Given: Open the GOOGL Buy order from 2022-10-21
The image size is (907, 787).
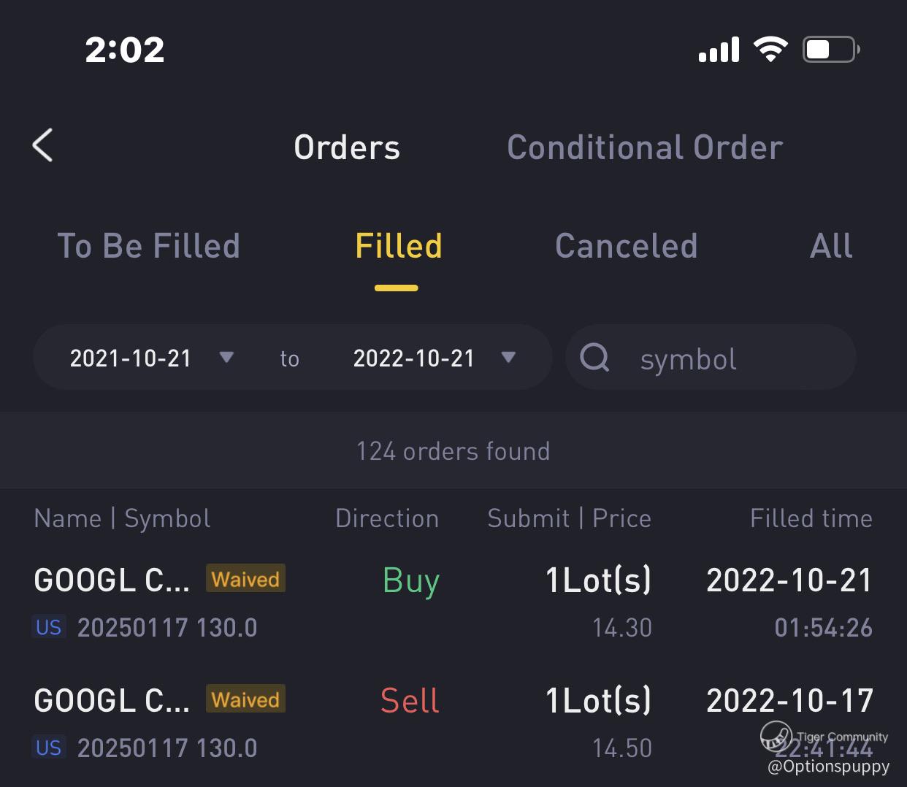Looking at the screenshot, I should pyautogui.click(x=453, y=602).
